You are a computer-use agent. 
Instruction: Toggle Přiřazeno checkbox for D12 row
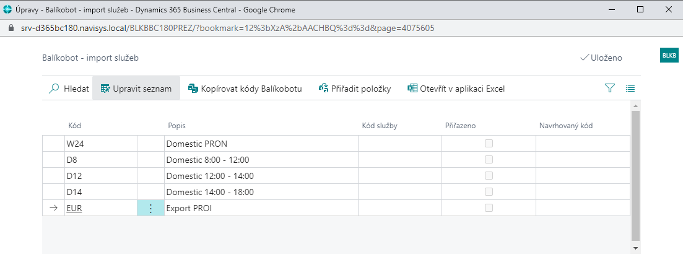click(x=489, y=176)
